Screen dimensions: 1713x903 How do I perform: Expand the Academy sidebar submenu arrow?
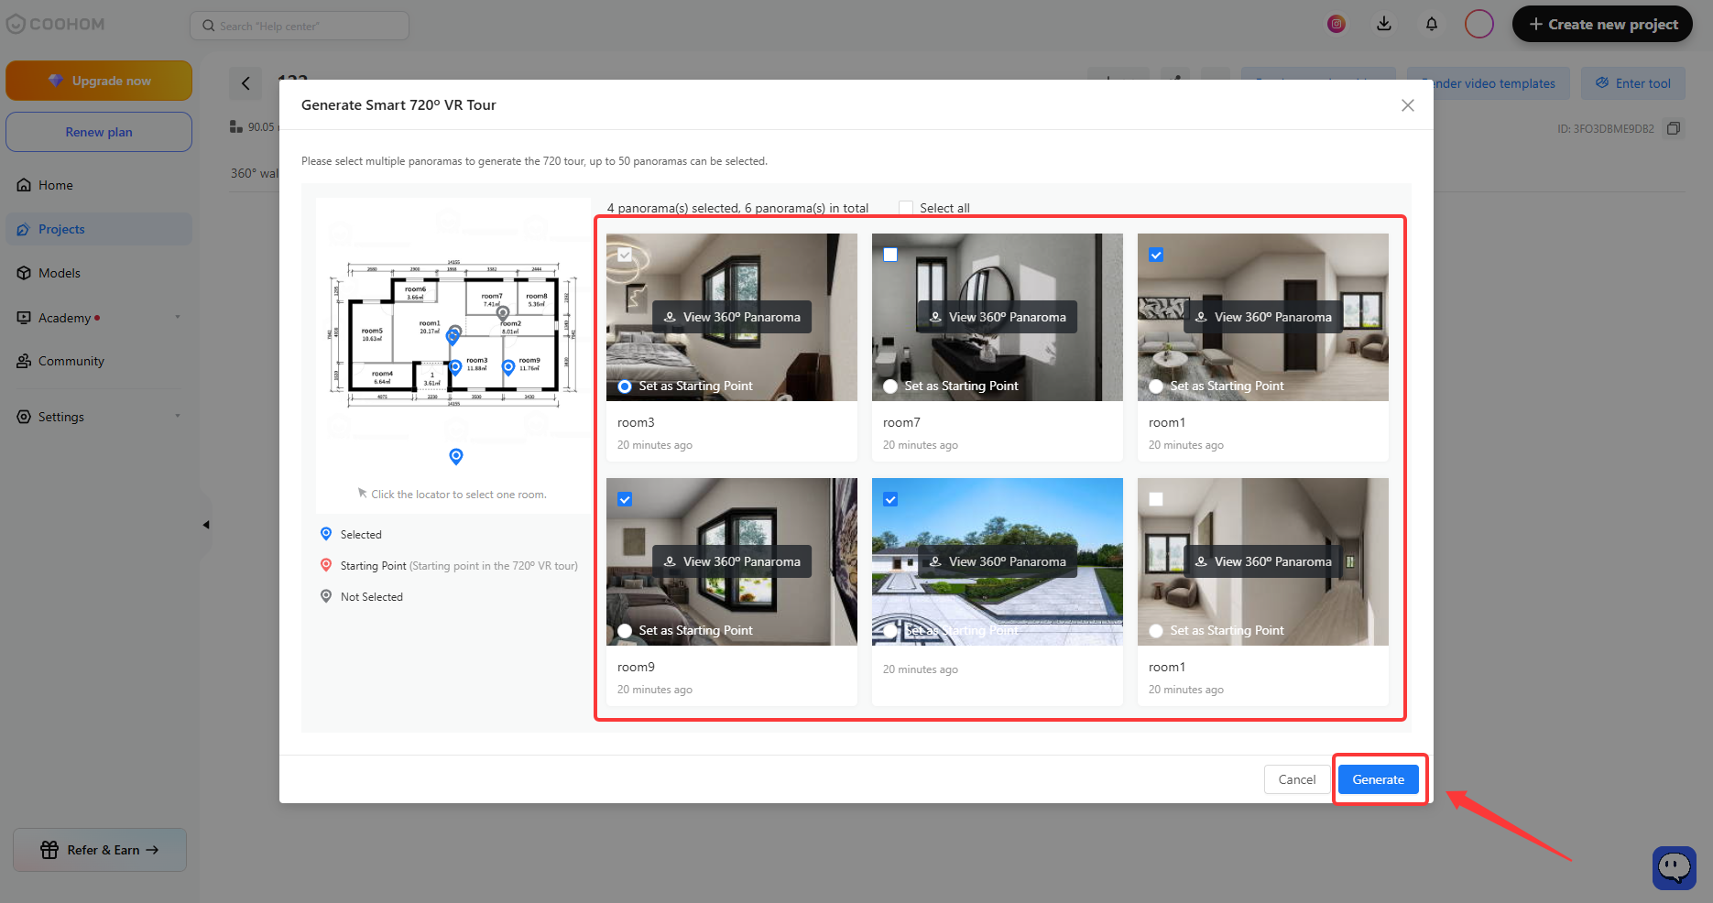click(x=178, y=318)
